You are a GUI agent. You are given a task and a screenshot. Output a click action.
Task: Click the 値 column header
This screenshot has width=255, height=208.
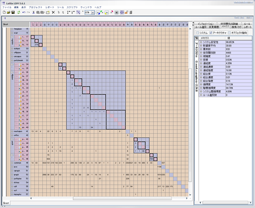(x=239, y=38)
